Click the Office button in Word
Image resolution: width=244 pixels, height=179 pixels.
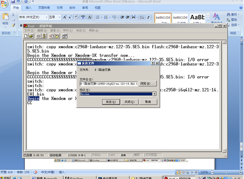click(x=4, y=4)
